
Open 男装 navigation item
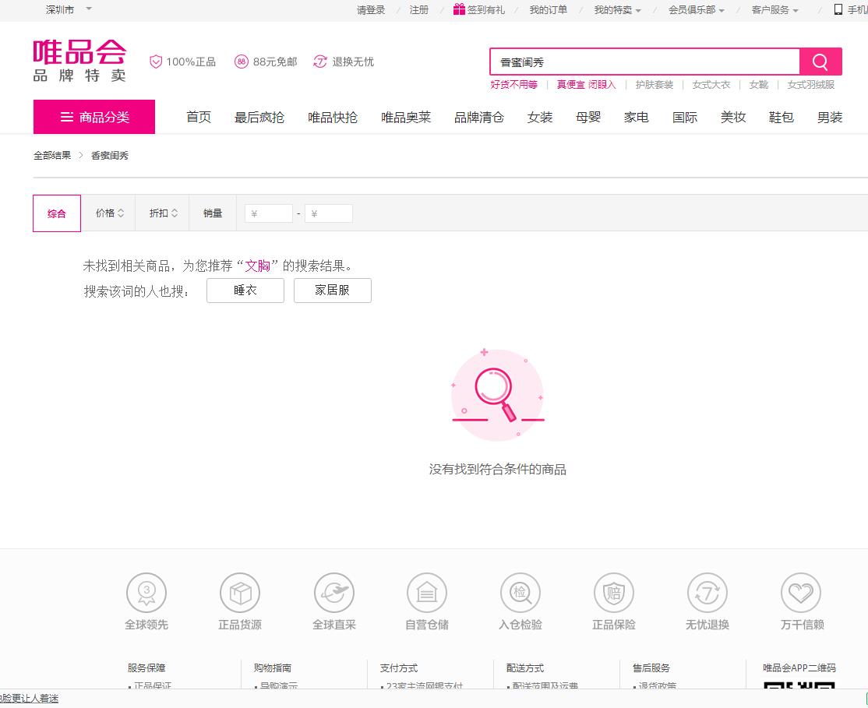(830, 118)
